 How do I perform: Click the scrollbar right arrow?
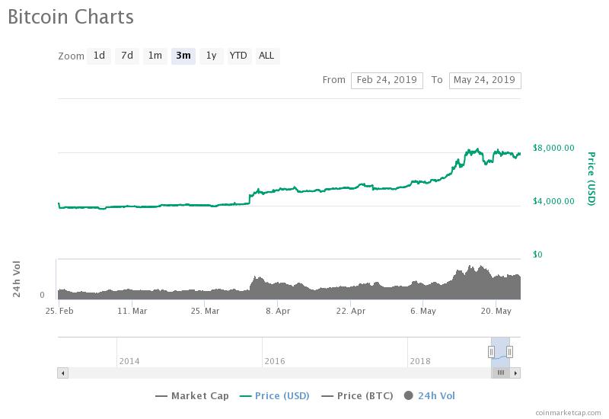pos(515,373)
